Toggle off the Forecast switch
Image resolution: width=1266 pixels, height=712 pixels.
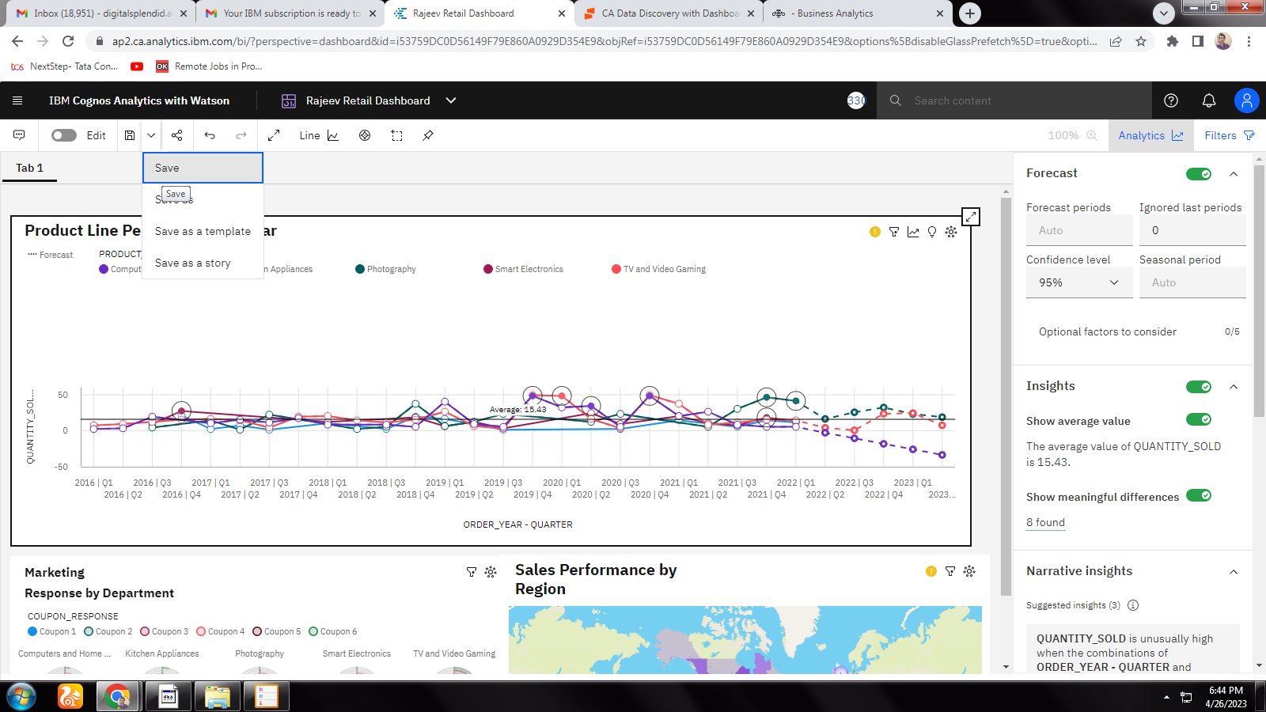[1197, 173]
